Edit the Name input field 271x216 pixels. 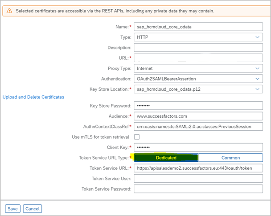198,27
